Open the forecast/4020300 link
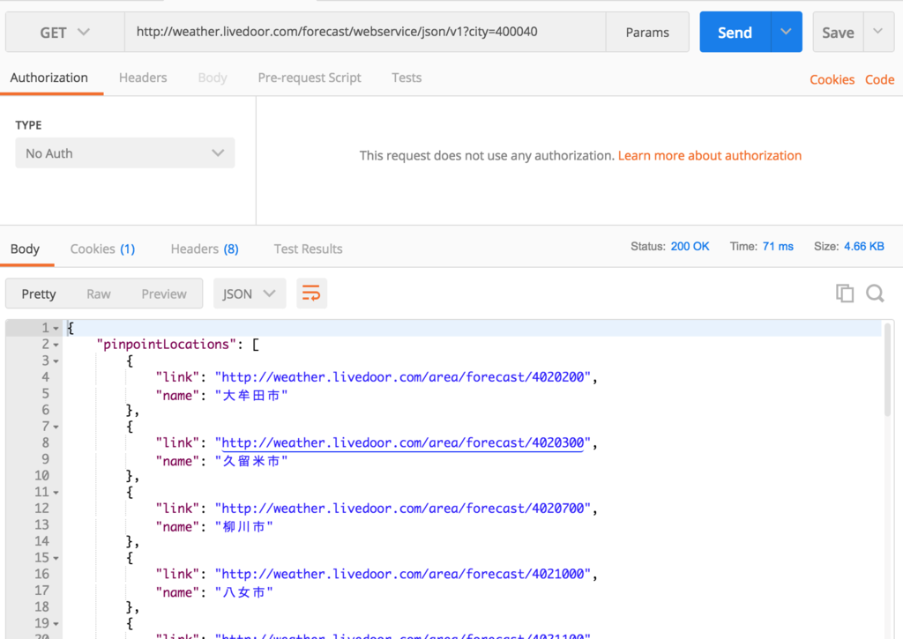 (x=402, y=442)
